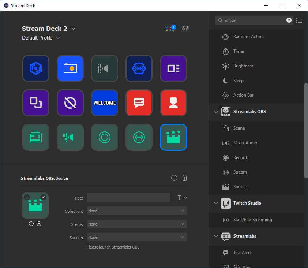Viewport: 308px width, 268px height.
Task: Choose the Test Alert action
Action: (x=256, y=253)
